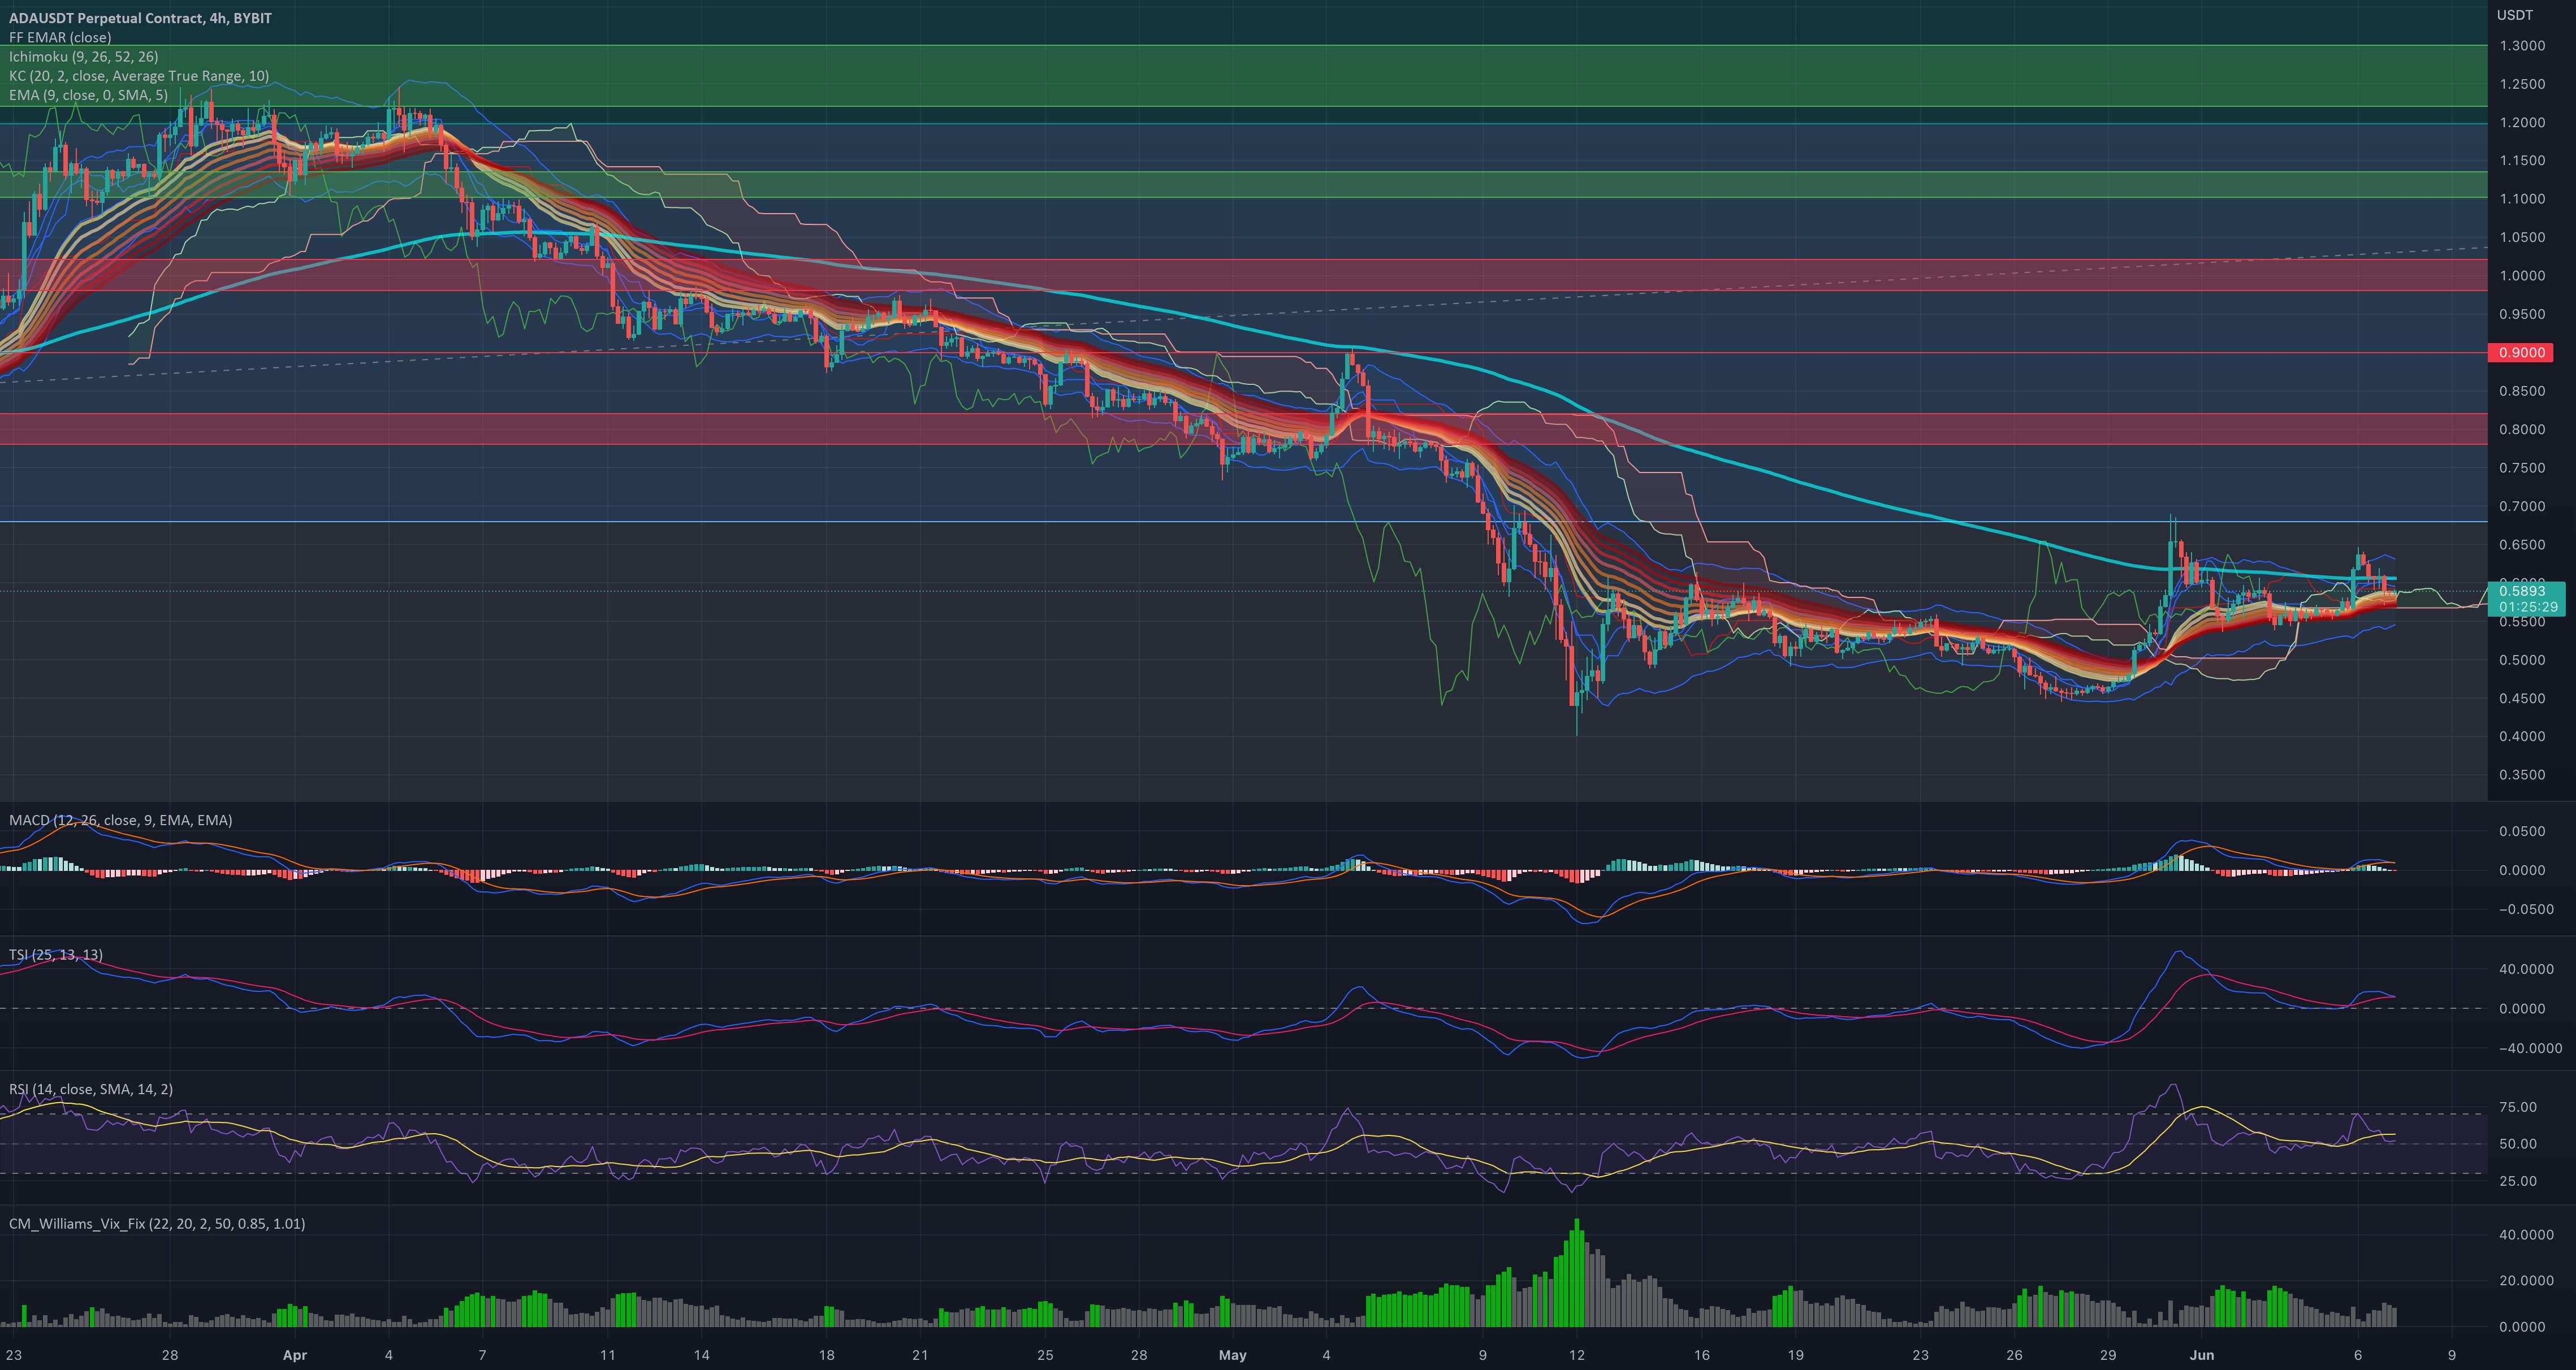Select the MACD (12, 26, close, 9) pane legend

click(121, 821)
